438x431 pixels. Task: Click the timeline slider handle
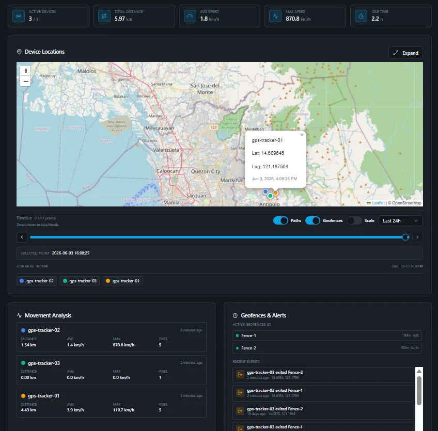click(x=405, y=237)
